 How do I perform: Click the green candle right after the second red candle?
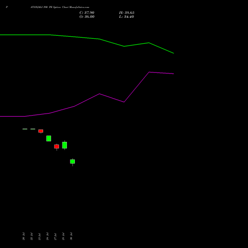[64, 145]
